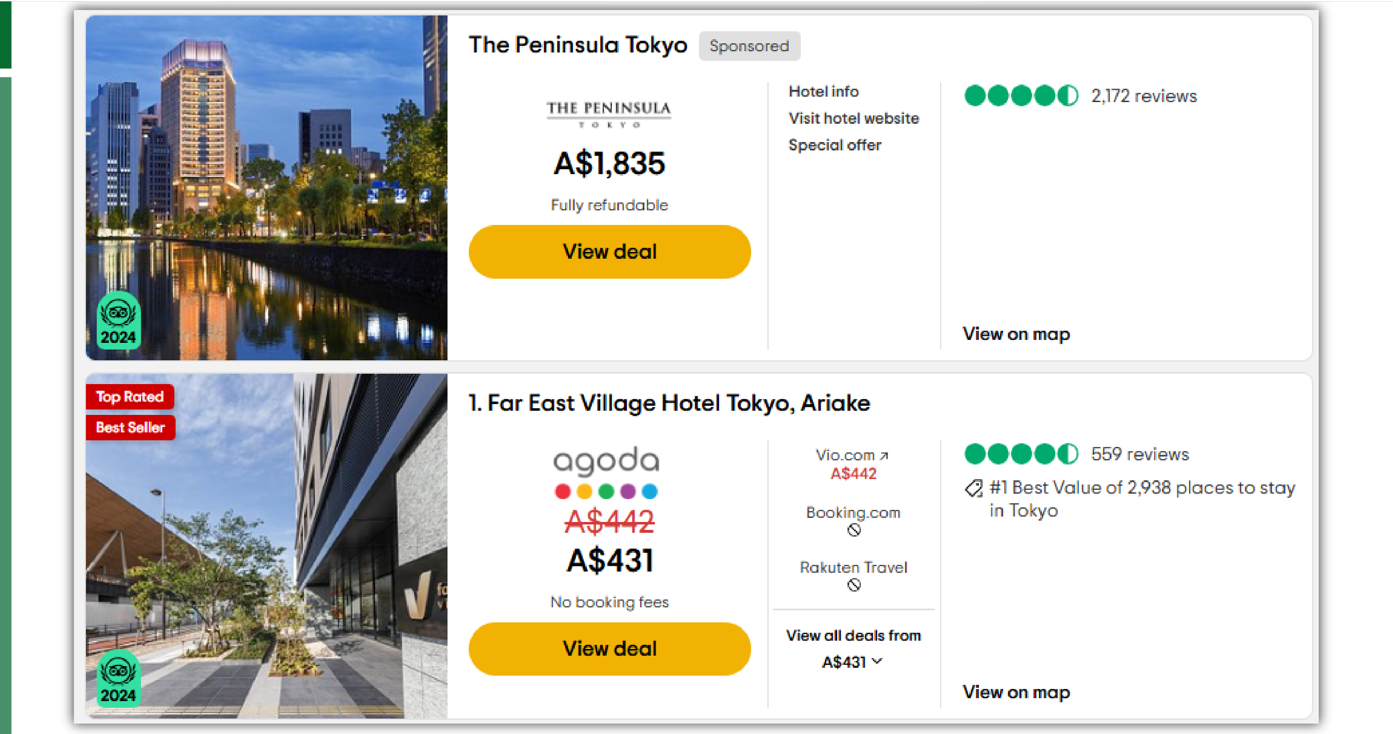Click the Best Value price tag icon

click(974, 489)
